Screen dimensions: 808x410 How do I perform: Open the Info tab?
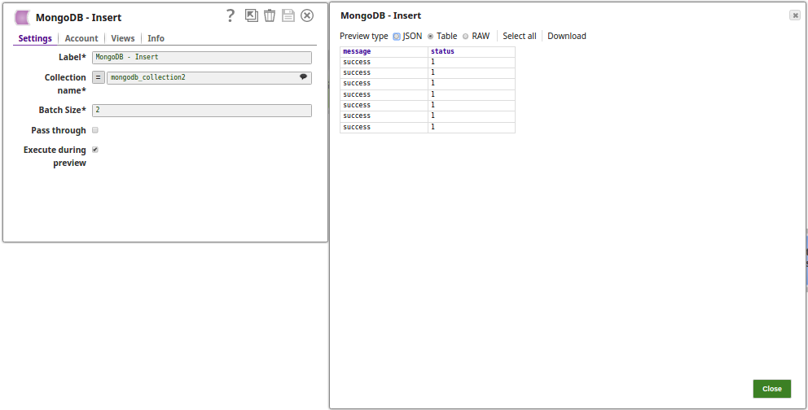tap(156, 38)
